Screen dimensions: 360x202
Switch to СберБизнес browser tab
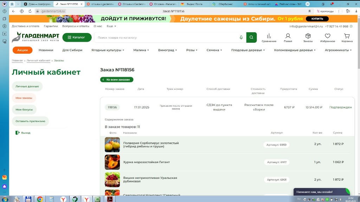coord(226,4)
